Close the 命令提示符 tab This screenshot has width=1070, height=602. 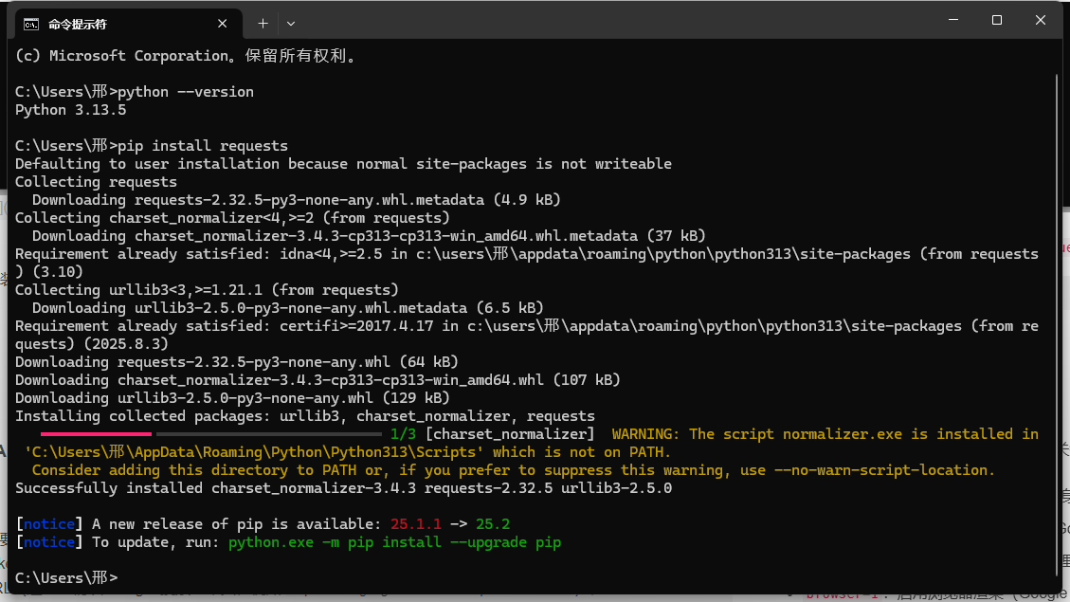(x=223, y=23)
